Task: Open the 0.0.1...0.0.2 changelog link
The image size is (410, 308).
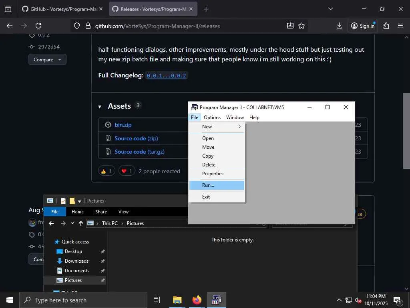Action: [x=166, y=76]
